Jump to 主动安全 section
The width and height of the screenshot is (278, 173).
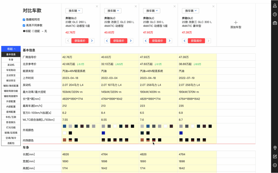11,75
